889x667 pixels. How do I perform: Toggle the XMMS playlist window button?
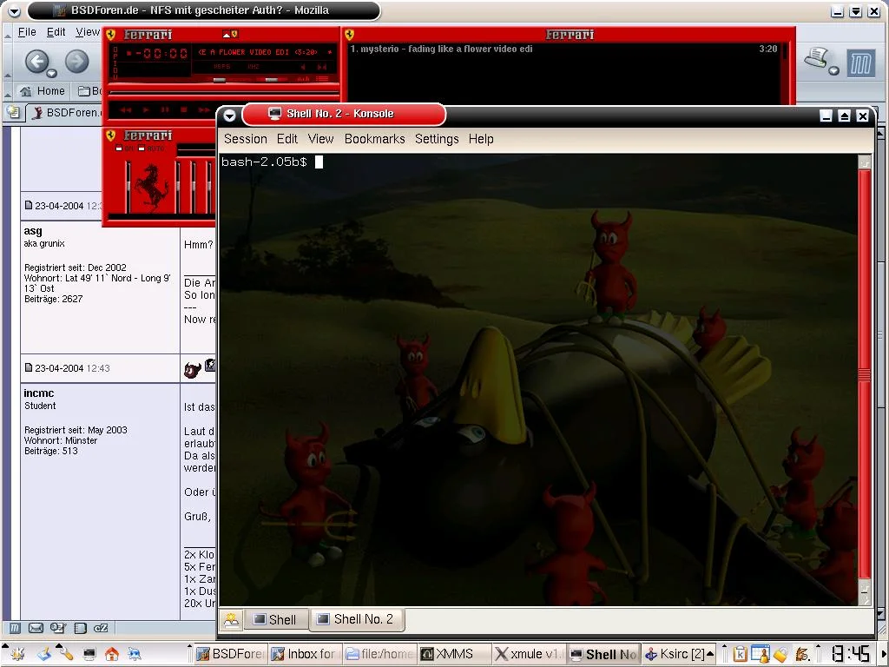(x=323, y=79)
